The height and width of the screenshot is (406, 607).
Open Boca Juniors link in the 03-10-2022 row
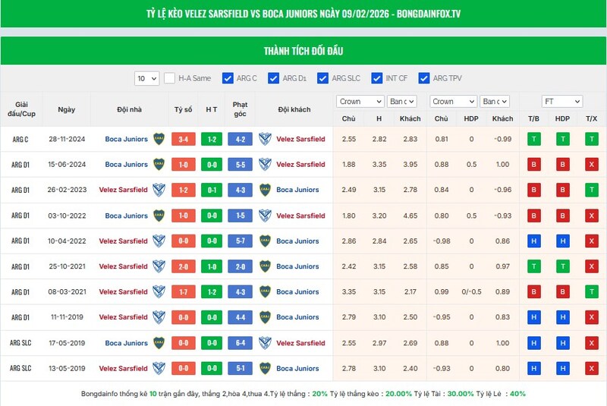[x=126, y=216]
